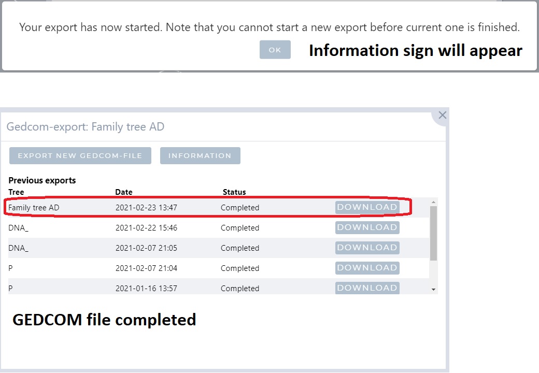Screen dimensions: 539x373
Task: Download the P export dated 2021-02-07 21:04
Action: pos(367,268)
